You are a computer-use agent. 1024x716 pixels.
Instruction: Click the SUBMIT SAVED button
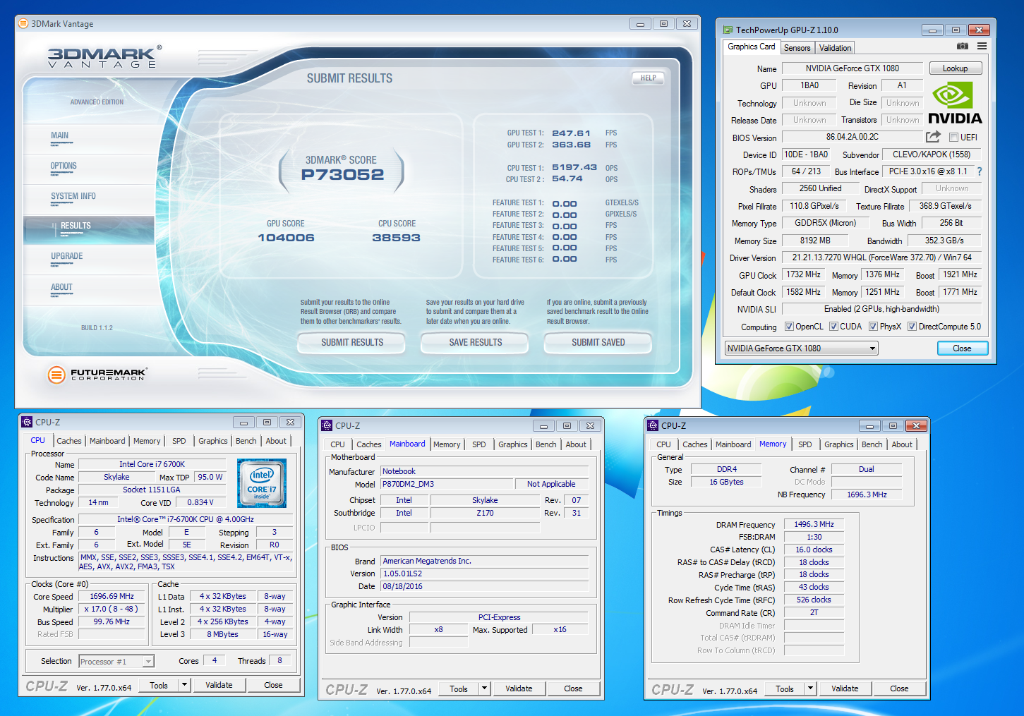click(598, 343)
